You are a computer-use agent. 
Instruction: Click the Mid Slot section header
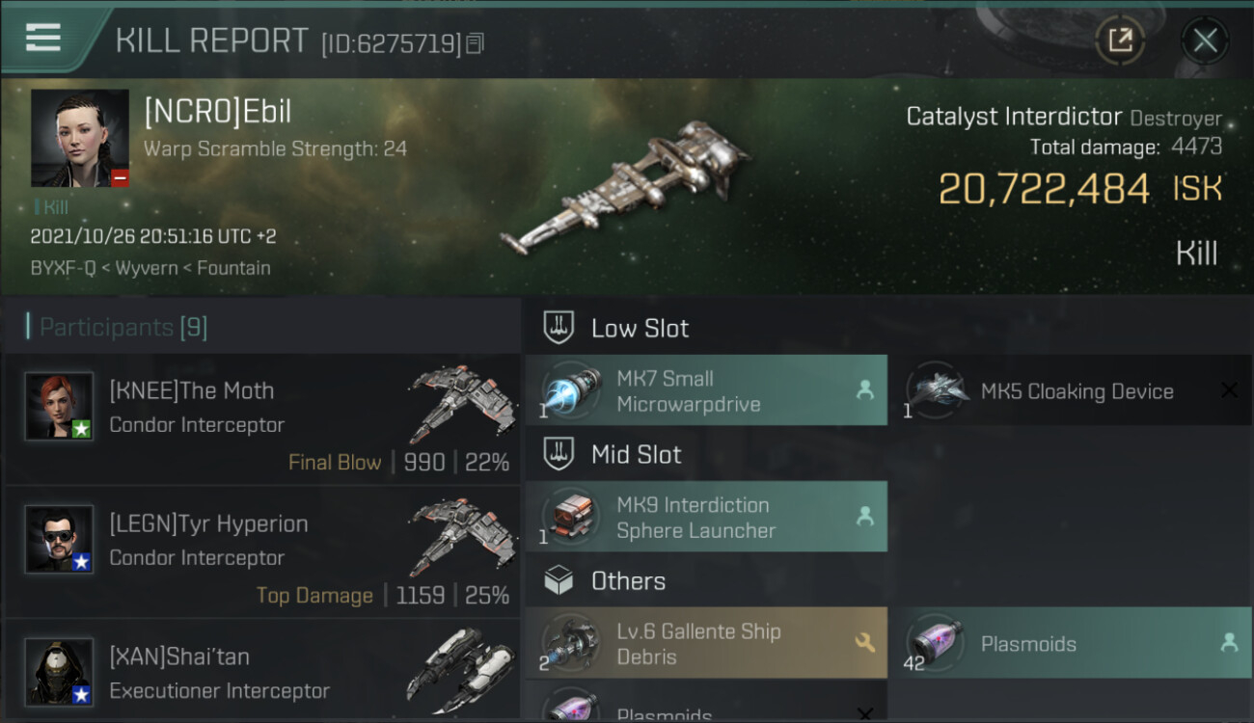pyautogui.click(x=636, y=455)
